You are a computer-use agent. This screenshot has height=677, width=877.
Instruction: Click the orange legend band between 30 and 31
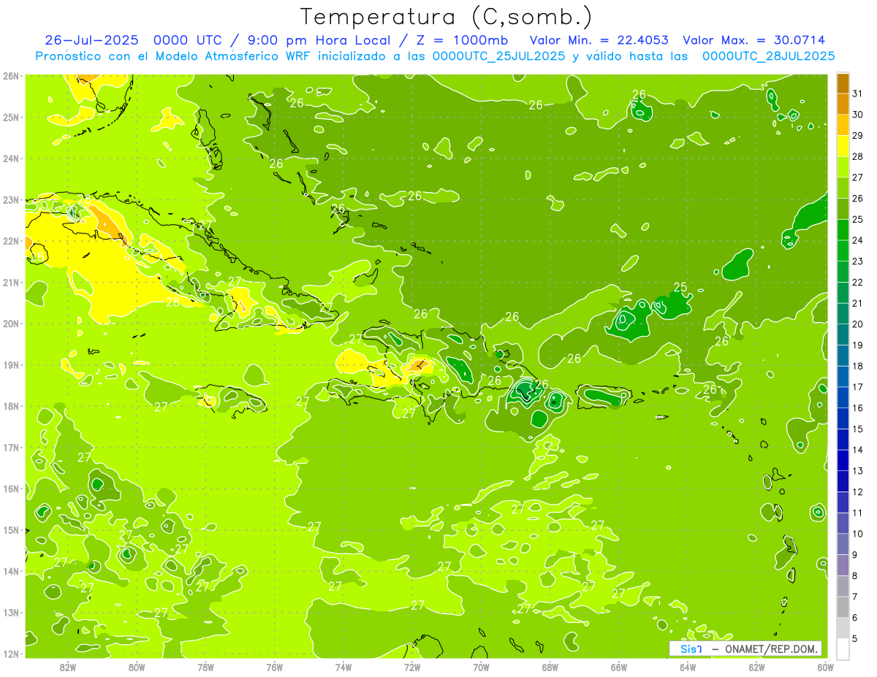pyautogui.click(x=843, y=104)
